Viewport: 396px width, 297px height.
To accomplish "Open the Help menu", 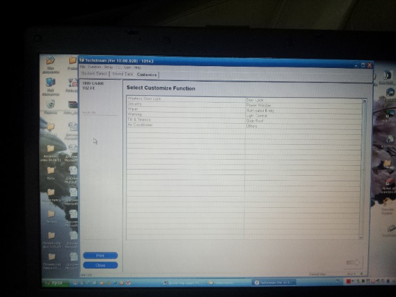I will [137, 67].
